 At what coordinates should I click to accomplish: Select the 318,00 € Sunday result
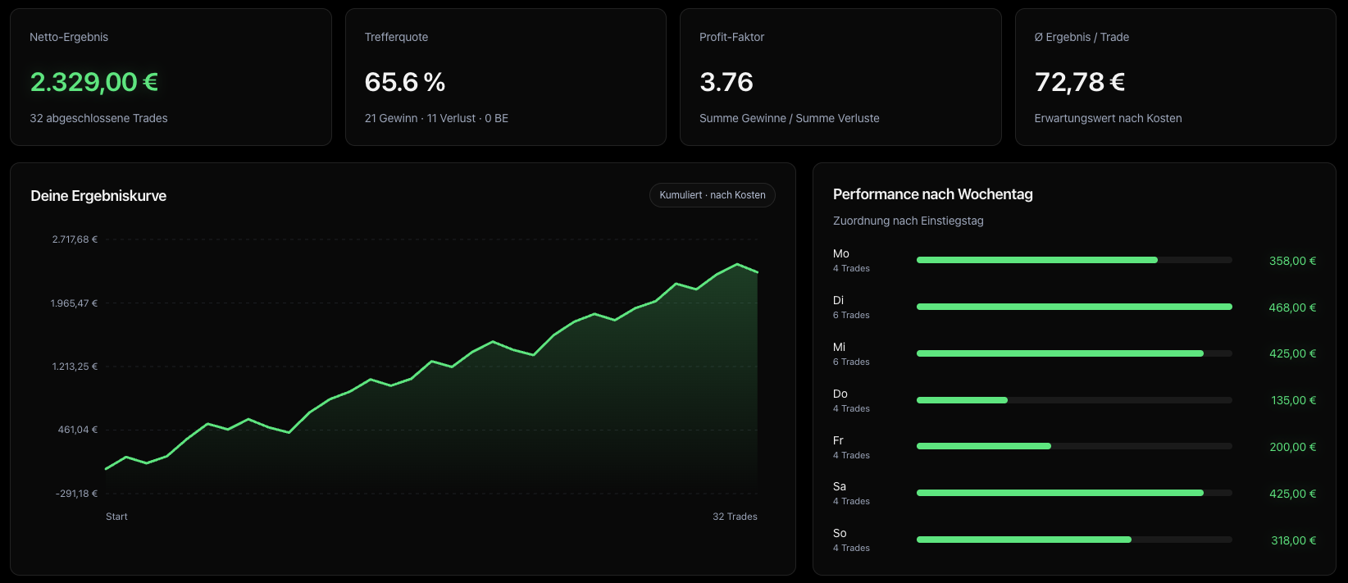pyautogui.click(x=1293, y=540)
